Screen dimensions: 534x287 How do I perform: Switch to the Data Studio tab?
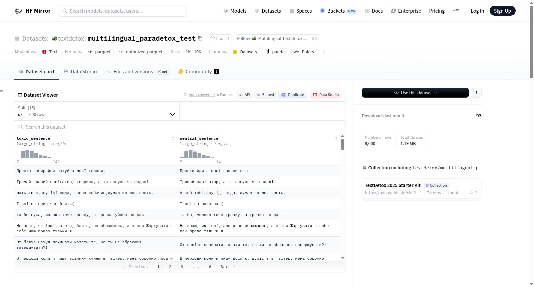pyautogui.click(x=80, y=72)
